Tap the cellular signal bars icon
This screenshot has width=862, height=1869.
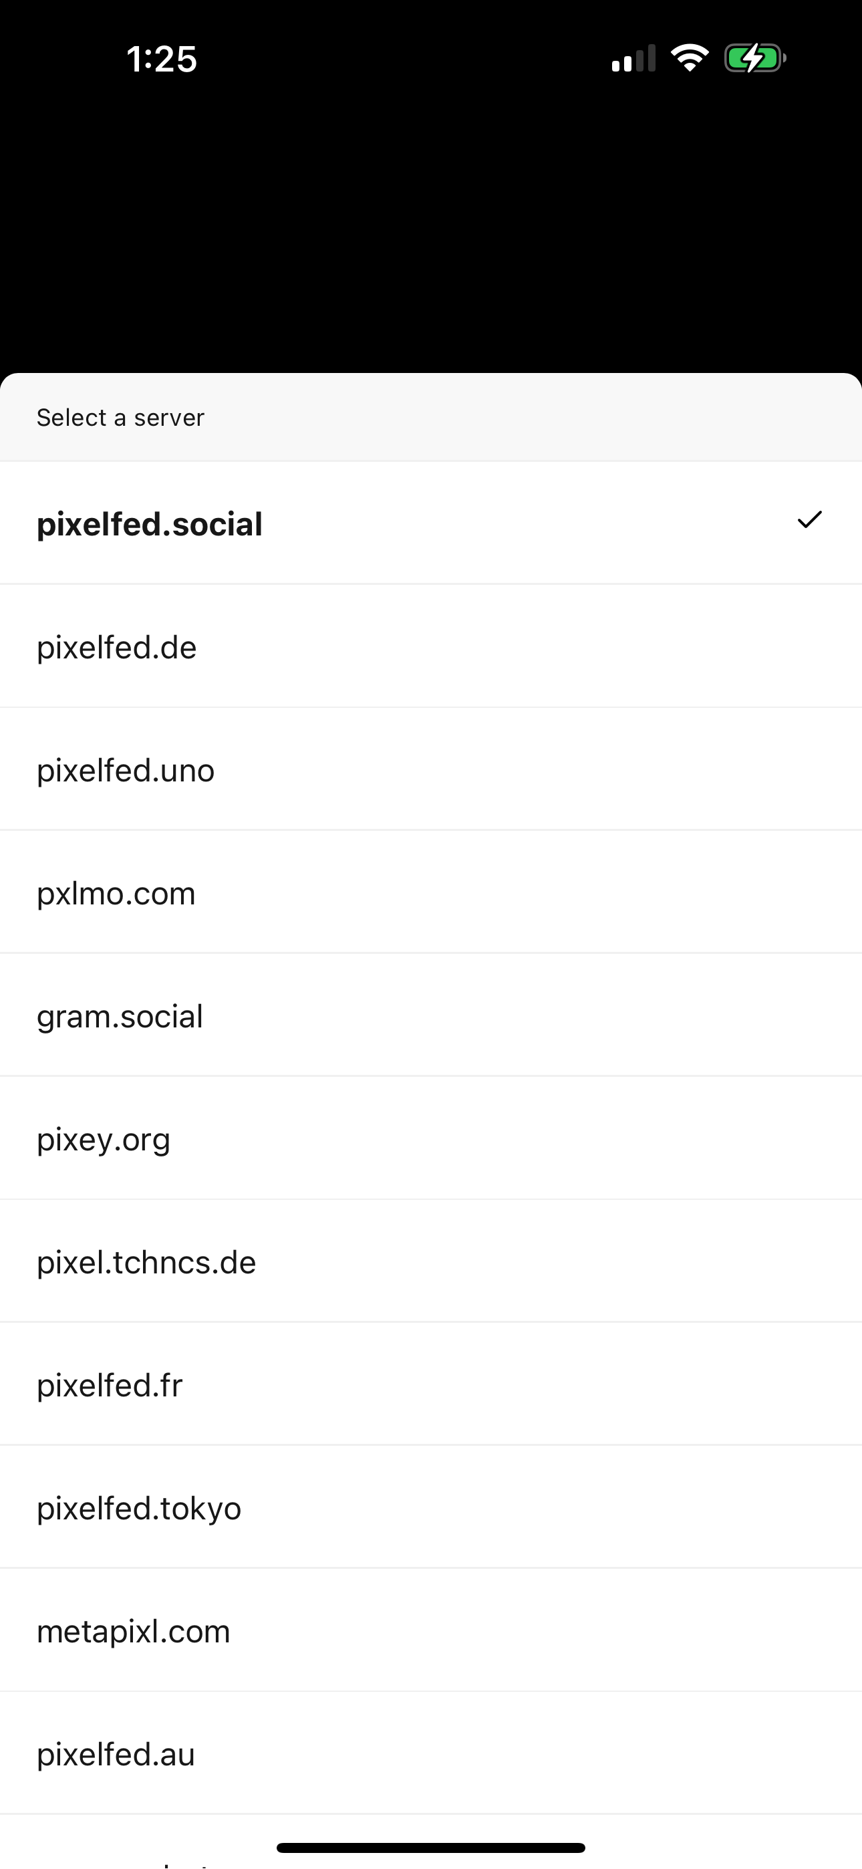tap(633, 59)
